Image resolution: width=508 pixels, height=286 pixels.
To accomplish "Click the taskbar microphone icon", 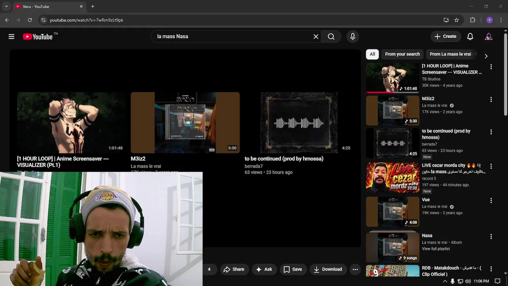I will [453, 281].
